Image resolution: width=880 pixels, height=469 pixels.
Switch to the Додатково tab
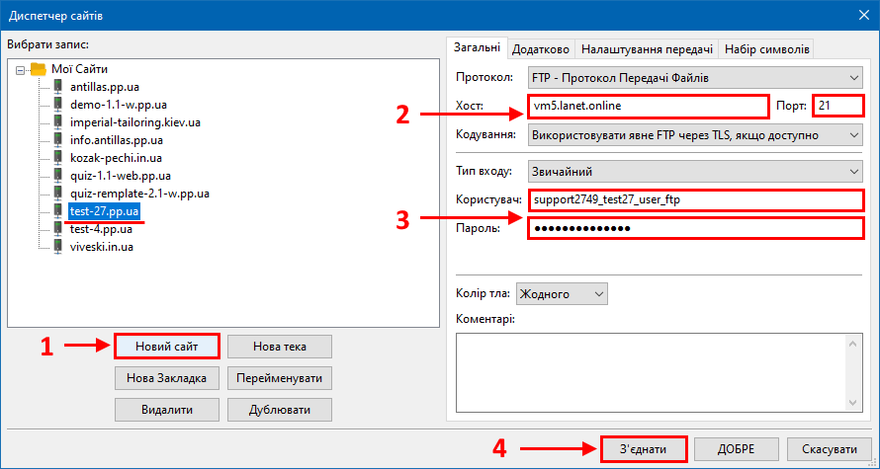click(541, 48)
